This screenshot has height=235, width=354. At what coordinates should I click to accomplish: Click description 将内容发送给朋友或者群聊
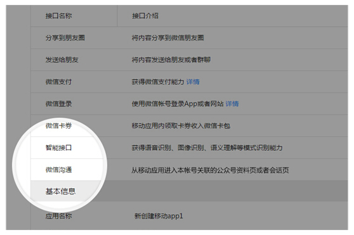click(171, 60)
